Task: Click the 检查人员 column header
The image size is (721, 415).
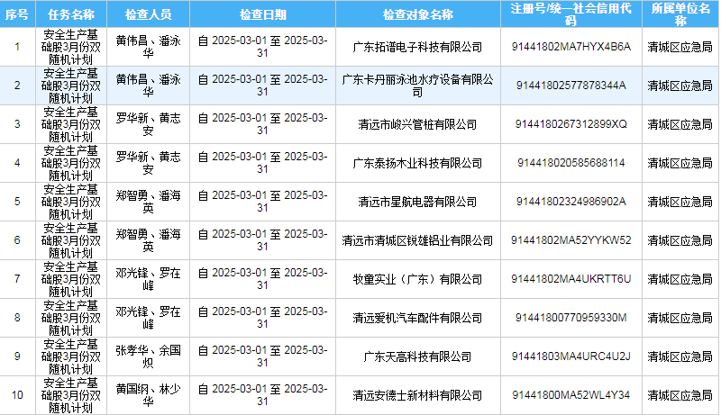Action: click(x=148, y=14)
